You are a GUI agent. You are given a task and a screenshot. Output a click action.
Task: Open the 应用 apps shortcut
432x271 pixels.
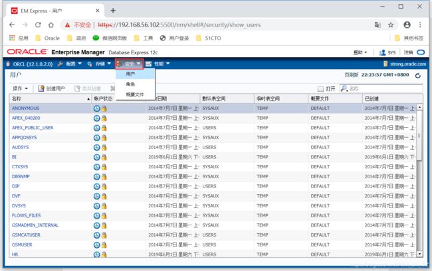19,38
